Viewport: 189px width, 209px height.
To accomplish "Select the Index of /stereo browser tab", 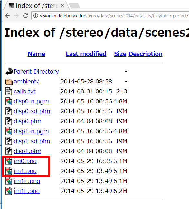I will [x=36, y=5].
